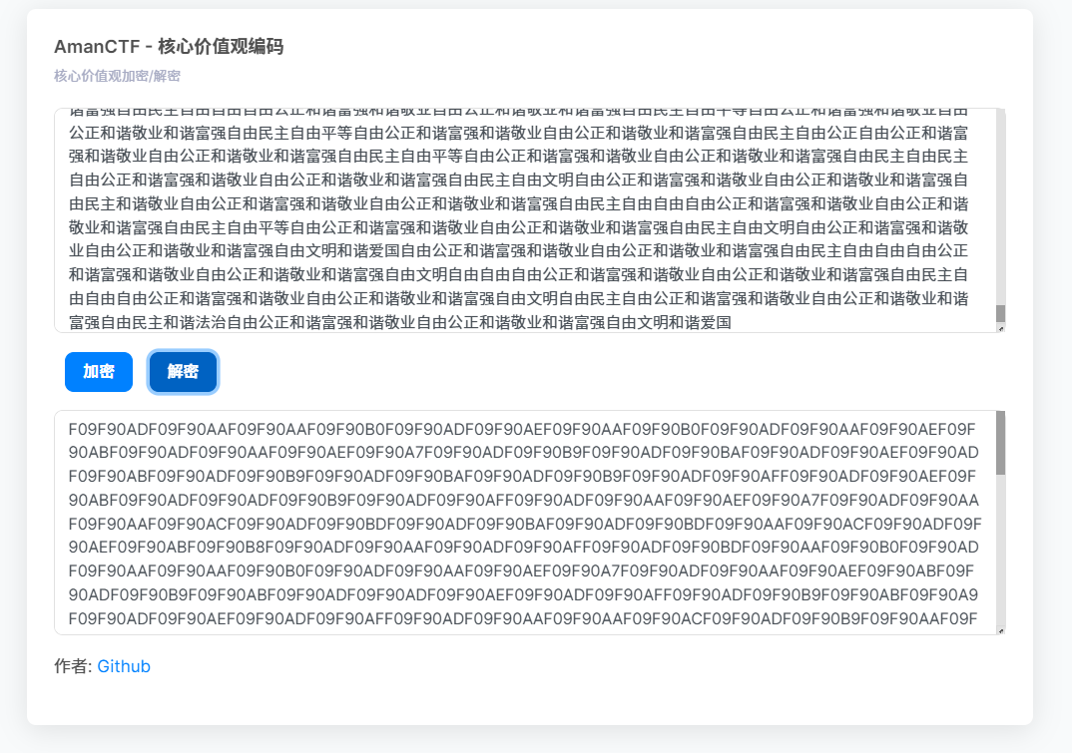Viewport: 1072px width, 753px height.
Task: Click the upper textarea resize handle
Action: pos(1001,329)
